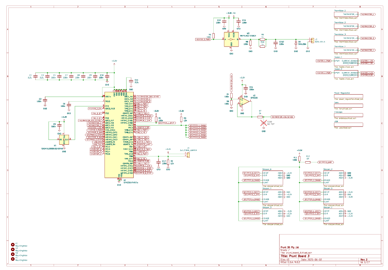
Task: Open the Stepper_4 sheet block
Action: click(273, 197)
